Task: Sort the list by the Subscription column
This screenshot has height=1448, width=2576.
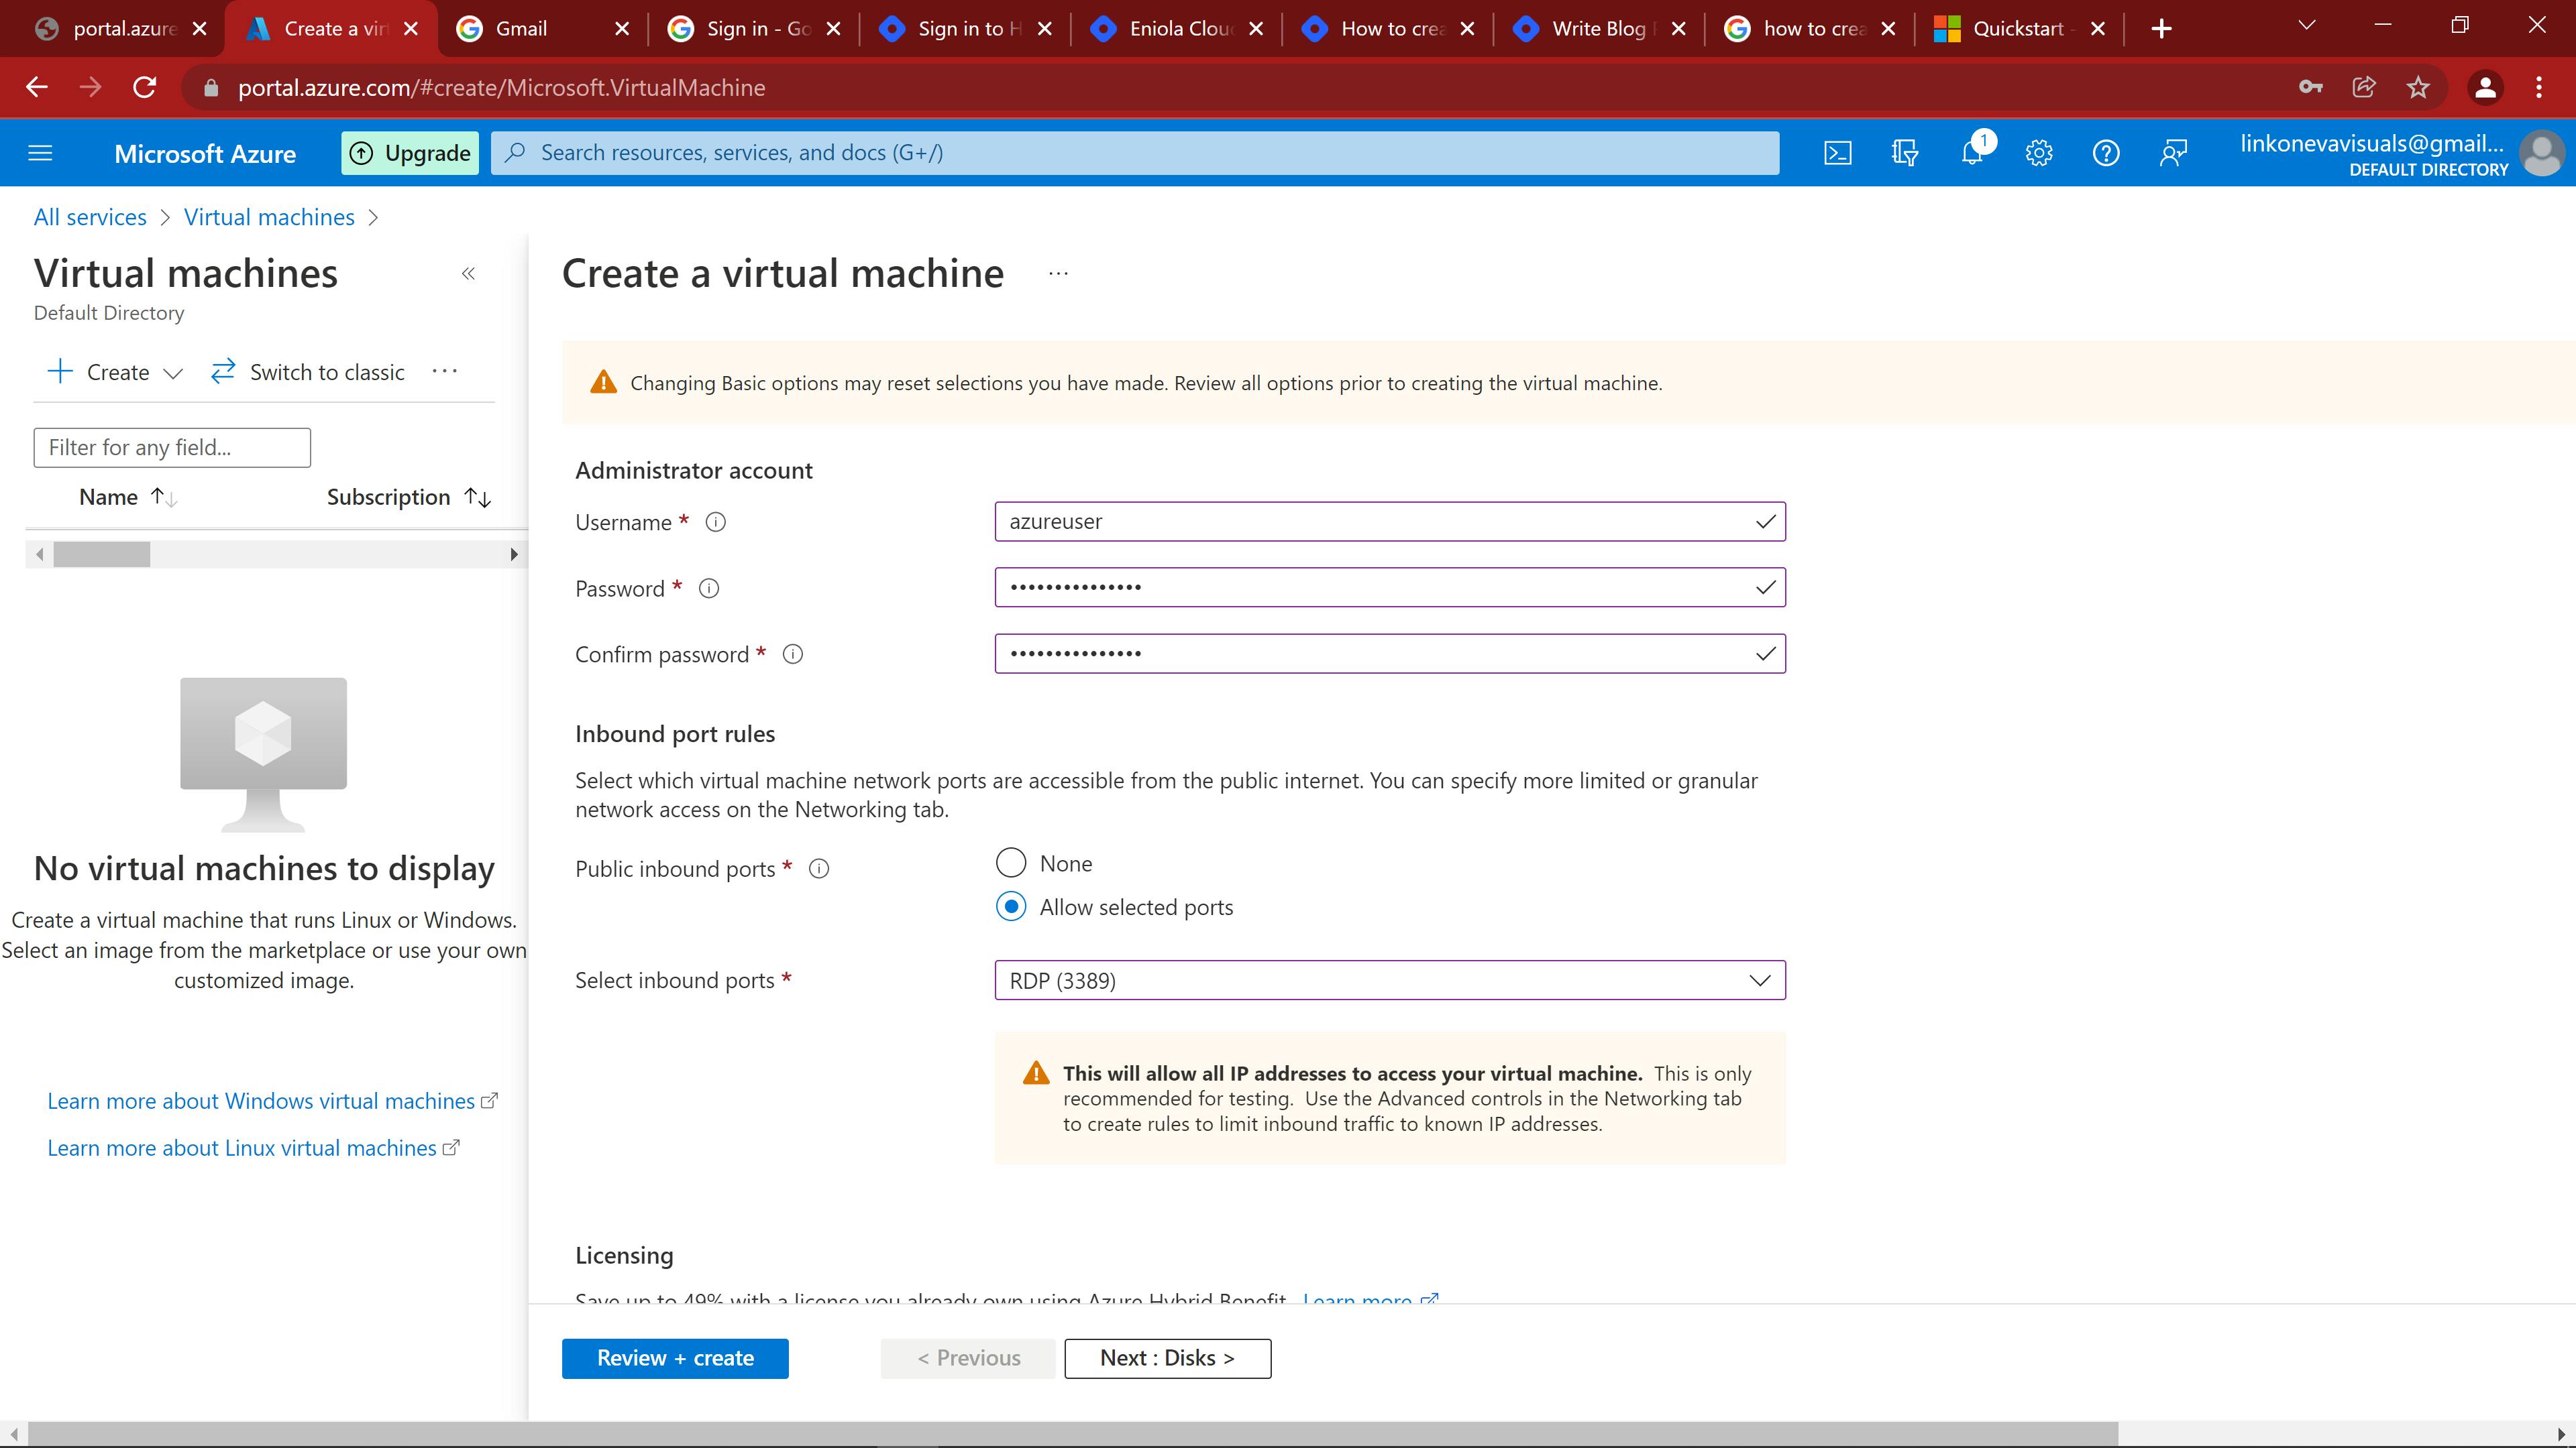Action: [x=409, y=497]
